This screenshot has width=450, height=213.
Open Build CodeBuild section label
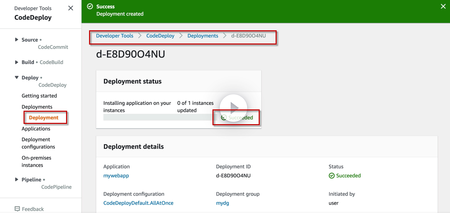[42, 62]
